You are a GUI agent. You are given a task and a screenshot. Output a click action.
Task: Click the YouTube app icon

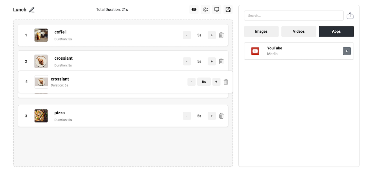(x=255, y=51)
